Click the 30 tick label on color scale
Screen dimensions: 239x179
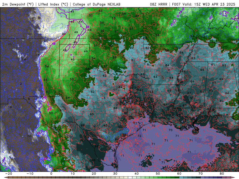(115, 174)
